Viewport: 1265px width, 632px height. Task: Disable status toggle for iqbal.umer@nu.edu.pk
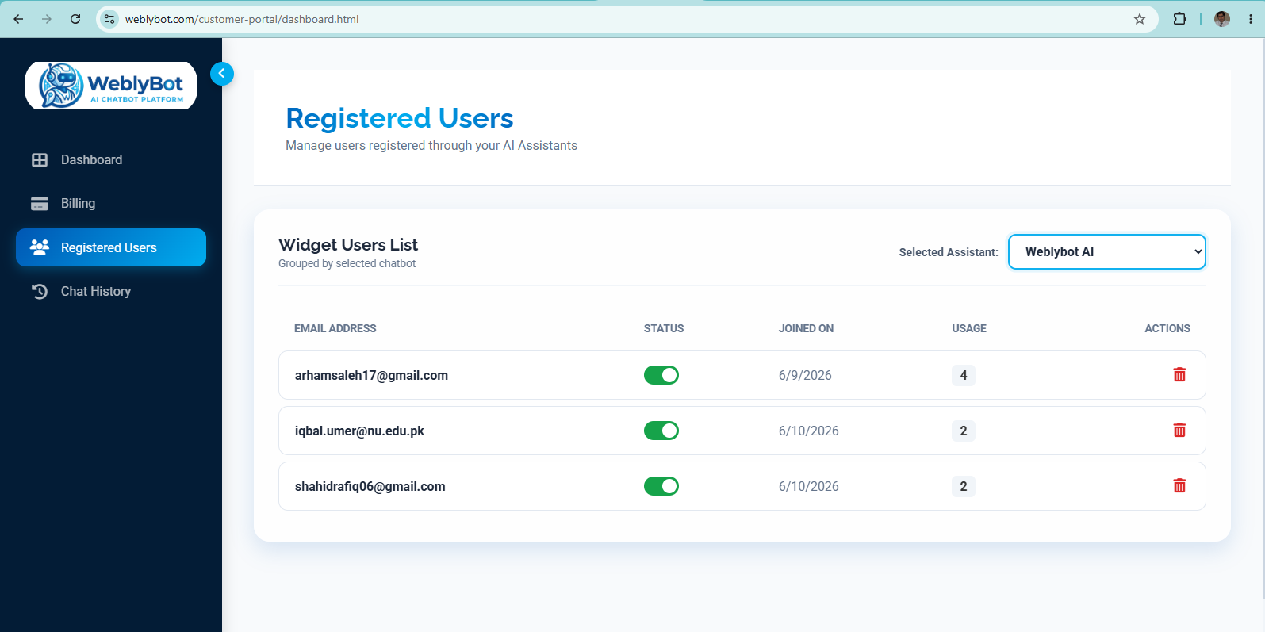(661, 431)
